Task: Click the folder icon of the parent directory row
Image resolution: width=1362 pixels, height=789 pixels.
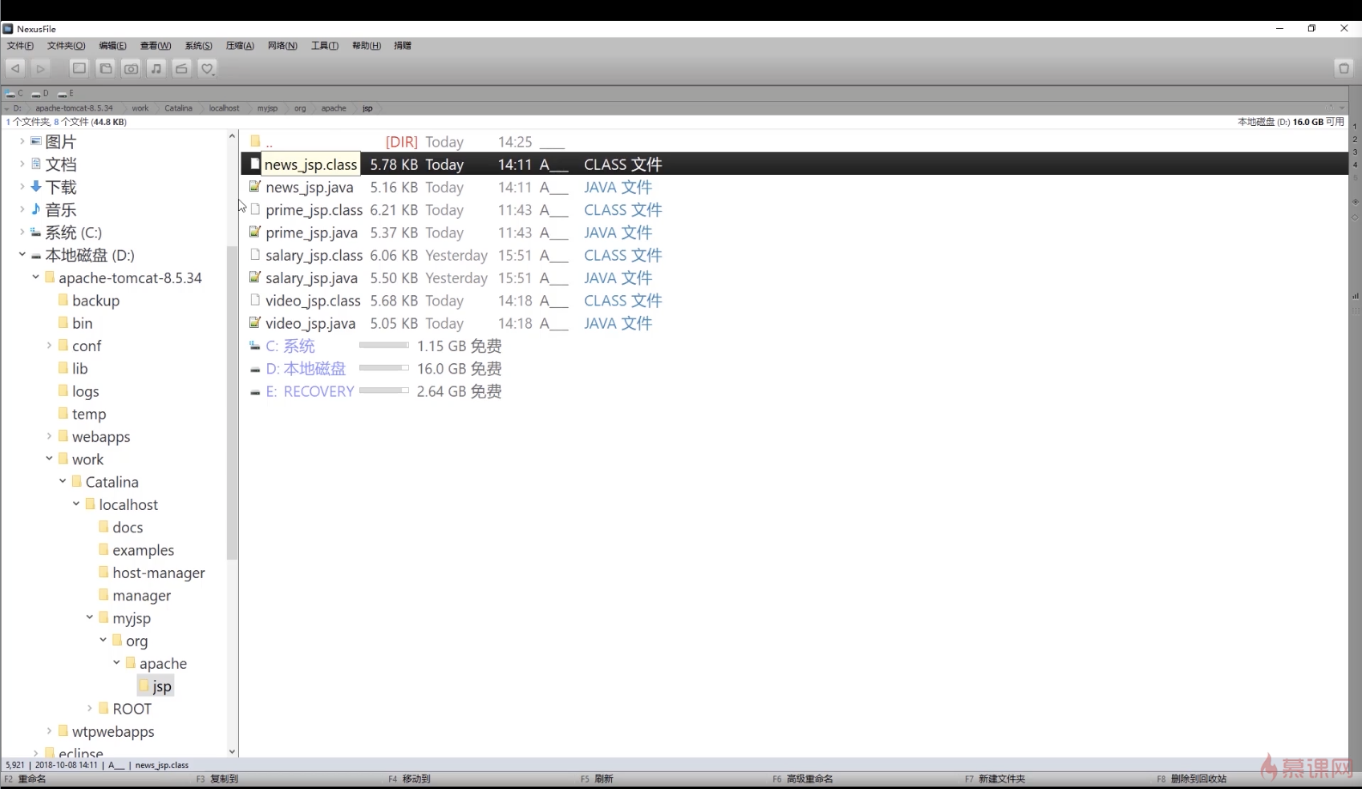Action: pyautogui.click(x=255, y=141)
